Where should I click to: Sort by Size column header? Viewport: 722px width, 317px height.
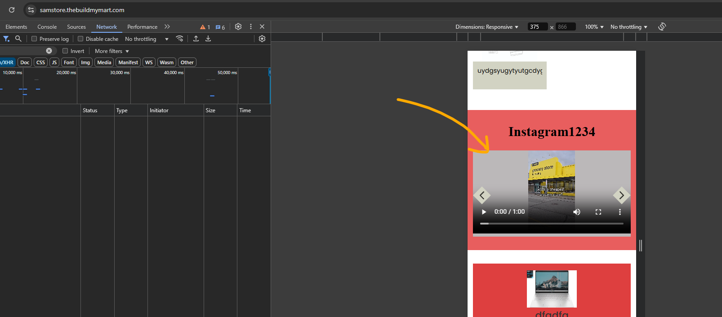(x=220, y=110)
